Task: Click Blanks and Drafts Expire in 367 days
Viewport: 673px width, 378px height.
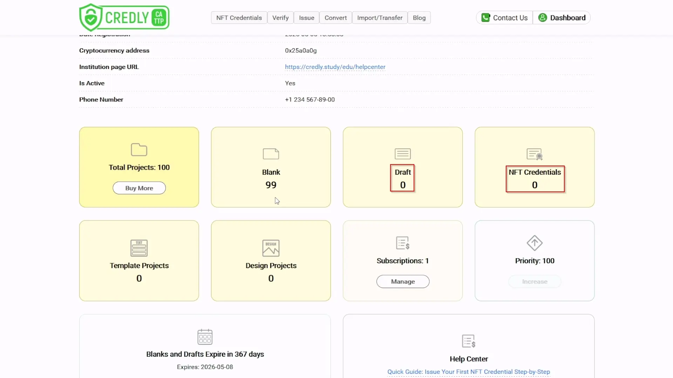Action: click(205, 354)
